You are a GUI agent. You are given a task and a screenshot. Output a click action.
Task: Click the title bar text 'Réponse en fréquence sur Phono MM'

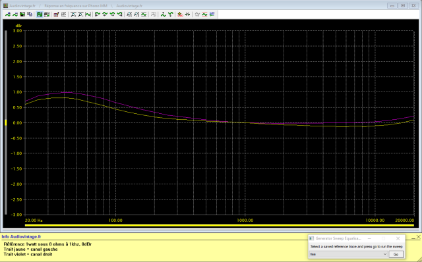[x=76, y=6]
